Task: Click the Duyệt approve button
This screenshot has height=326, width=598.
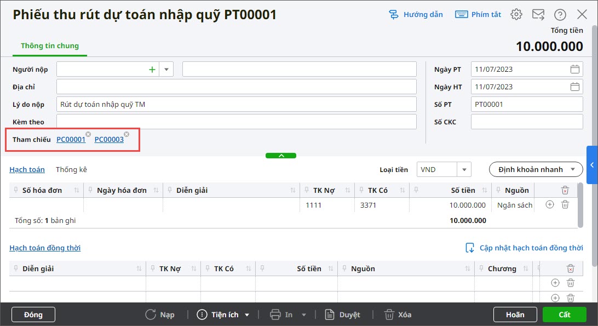Action: tap(342, 314)
